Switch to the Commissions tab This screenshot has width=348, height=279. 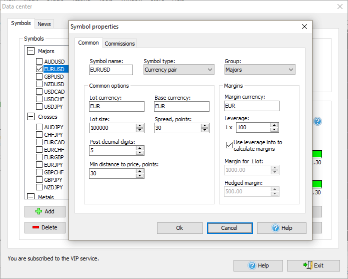[x=119, y=44]
